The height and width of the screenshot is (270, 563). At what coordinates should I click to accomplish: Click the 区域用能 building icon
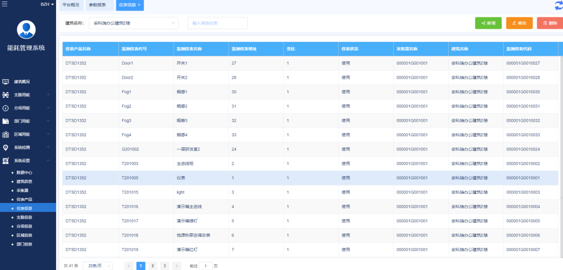coord(5,134)
